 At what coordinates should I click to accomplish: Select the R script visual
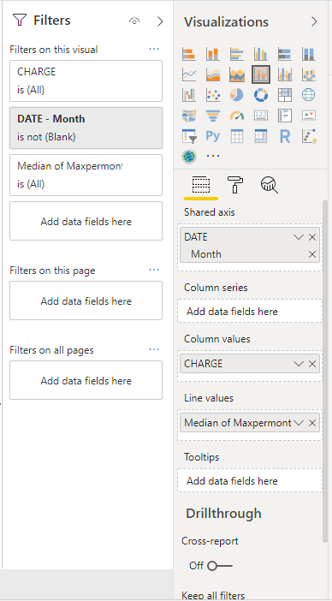point(285,135)
